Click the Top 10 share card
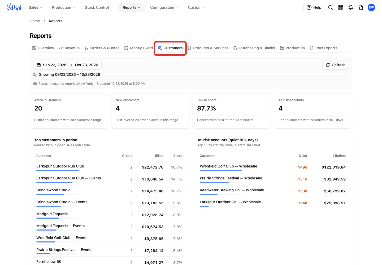Screen dimensions: 382x265 pyautogui.click(x=232, y=111)
